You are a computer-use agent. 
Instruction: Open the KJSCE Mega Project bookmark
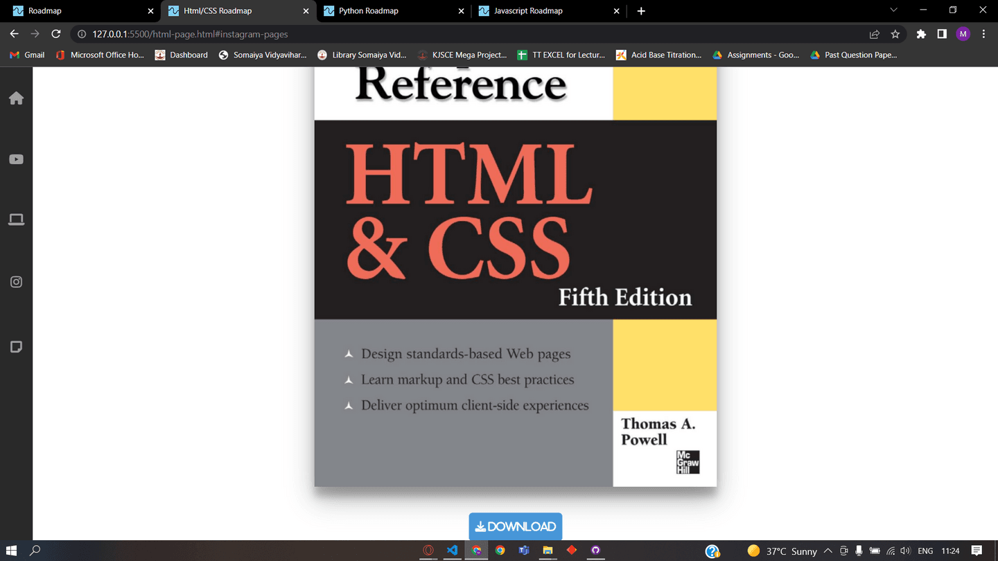point(462,55)
